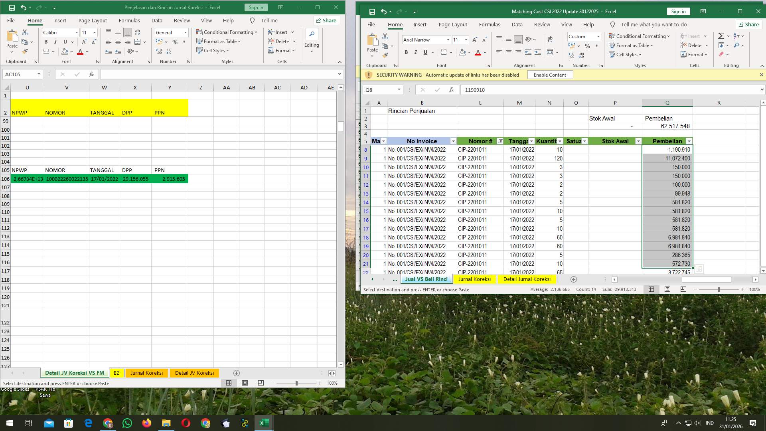Toggle underline on the selected cells
The height and width of the screenshot is (431, 766).
425,52
